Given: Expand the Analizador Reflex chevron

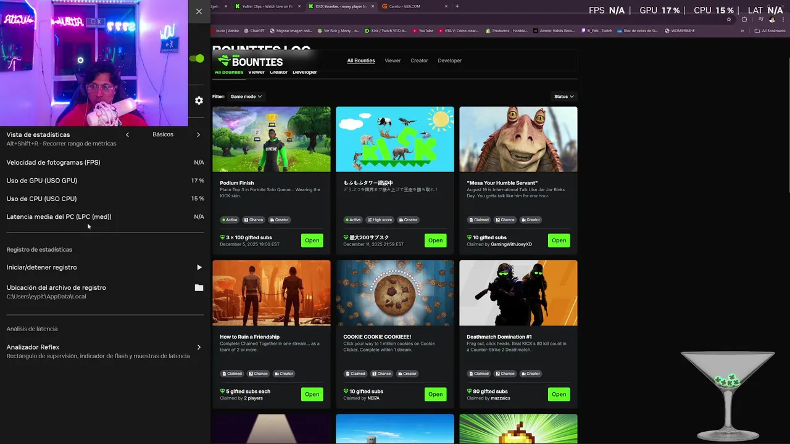Looking at the screenshot, I should click(x=199, y=348).
